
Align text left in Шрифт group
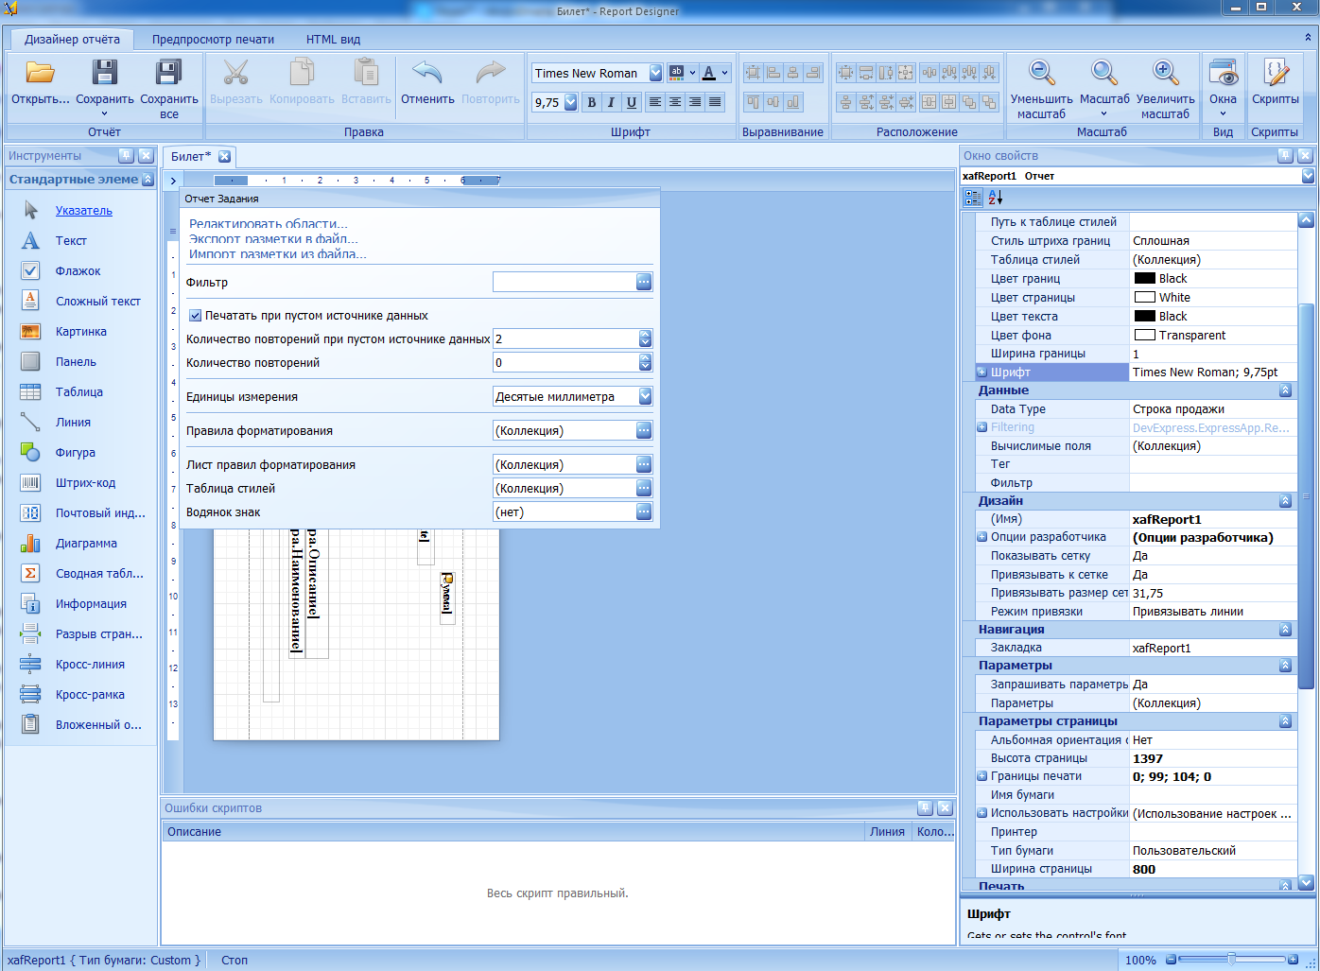pyautogui.click(x=655, y=102)
